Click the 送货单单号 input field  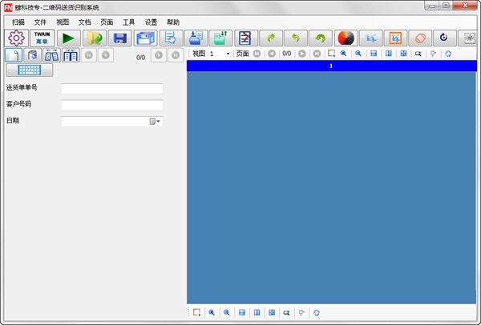coord(112,89)
